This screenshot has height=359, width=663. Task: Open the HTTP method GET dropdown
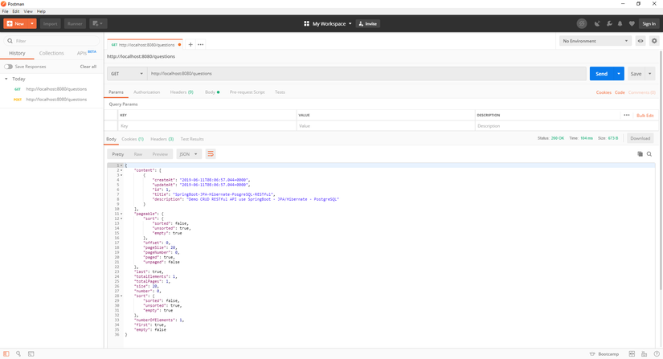pos(127,74)
